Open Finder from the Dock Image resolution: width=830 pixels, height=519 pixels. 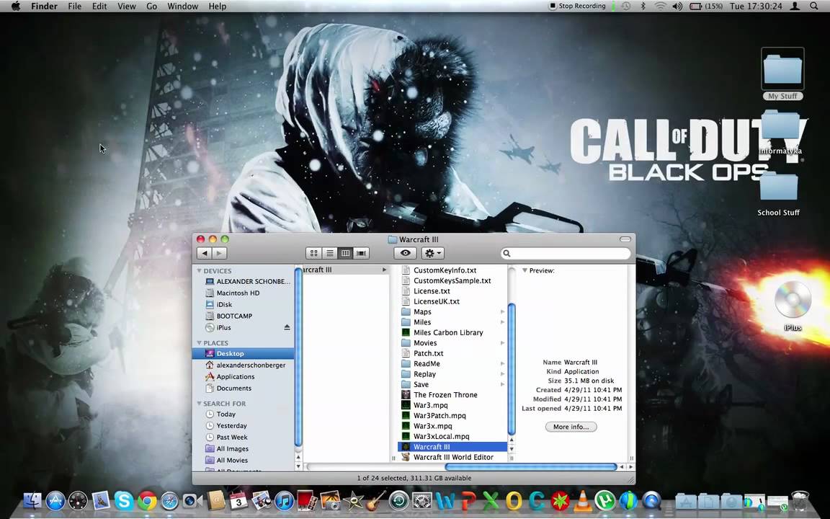33,500
